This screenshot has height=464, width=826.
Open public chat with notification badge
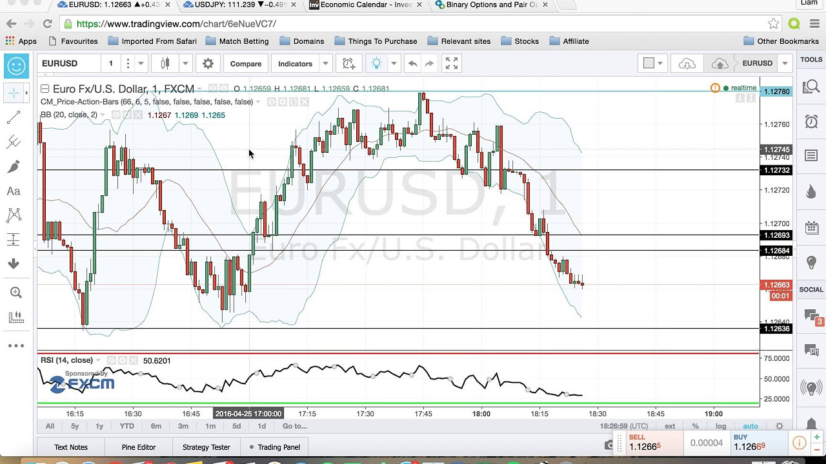[x=811, y=316]
